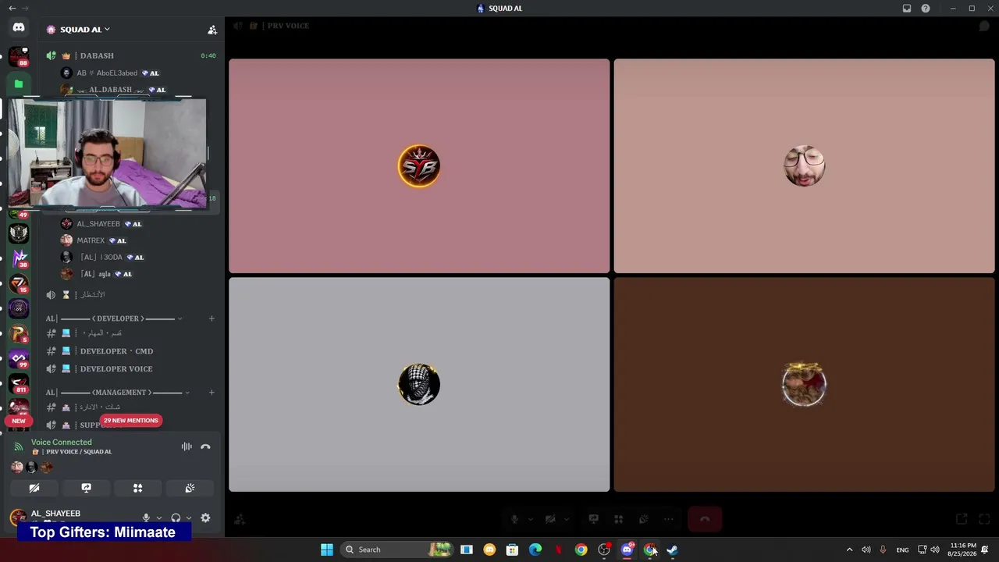Show the voice channel chat
Image resolution: width=999 pixels, height=562 pixels.
click(984, 26)
